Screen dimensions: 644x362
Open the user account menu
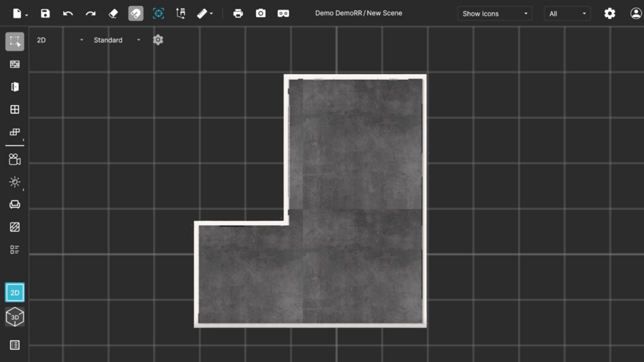635,14
